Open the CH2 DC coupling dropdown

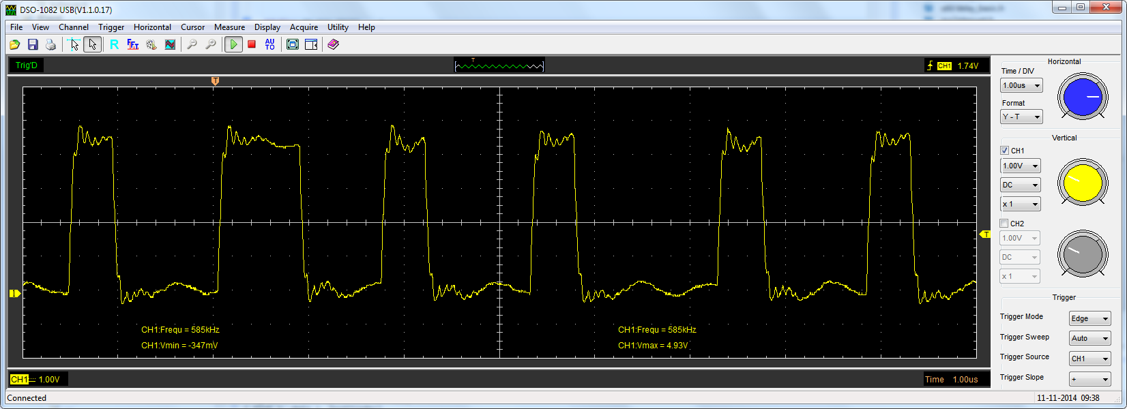pyautogui.click(x=1020, y=257)
